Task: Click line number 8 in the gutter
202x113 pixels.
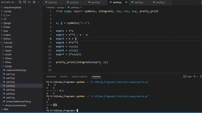Action: tap(50, 39)
